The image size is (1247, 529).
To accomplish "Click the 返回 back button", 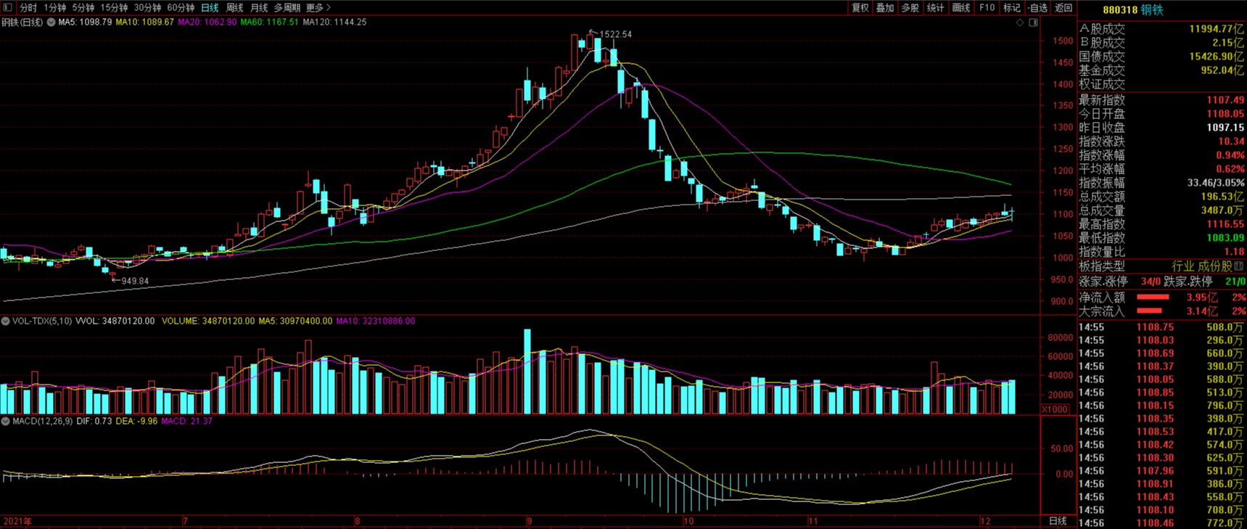I will [1063, 7].
